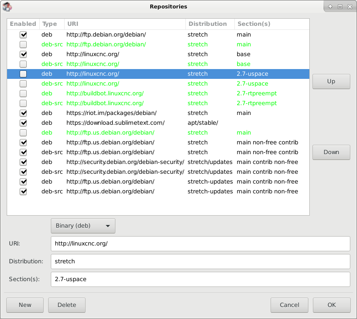357x319 pixels.
Task: Uncheck deb-src security.debian.org stretch/updates repository
Action: coord(23,172)
